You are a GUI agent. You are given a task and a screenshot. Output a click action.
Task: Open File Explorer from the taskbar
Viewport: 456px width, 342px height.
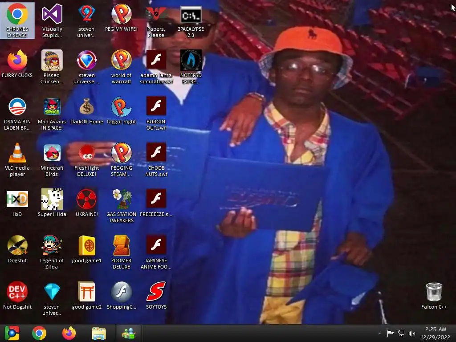tap(99, 333)
